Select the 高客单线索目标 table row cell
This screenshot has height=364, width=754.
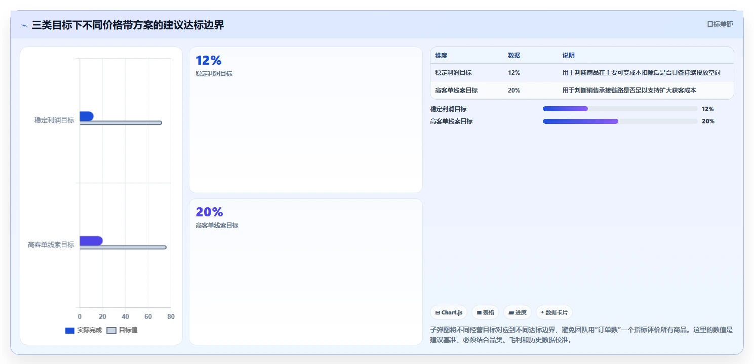pyautogui.click(x=456, y=90)
